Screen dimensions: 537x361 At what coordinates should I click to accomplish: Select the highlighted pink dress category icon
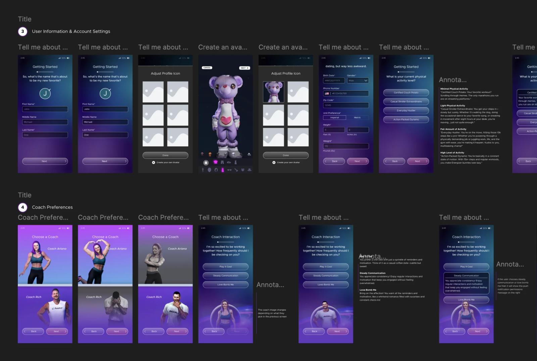click(x=223, y=170)
